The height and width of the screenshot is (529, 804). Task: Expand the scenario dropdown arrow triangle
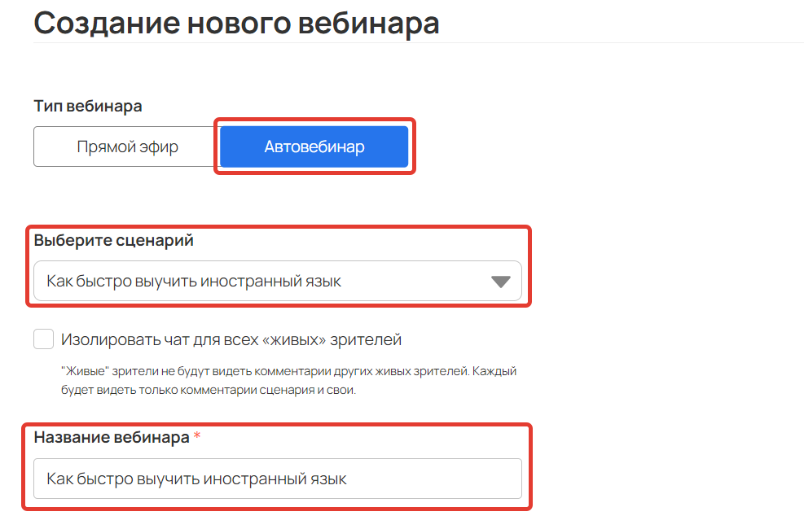tap(500, 282)
